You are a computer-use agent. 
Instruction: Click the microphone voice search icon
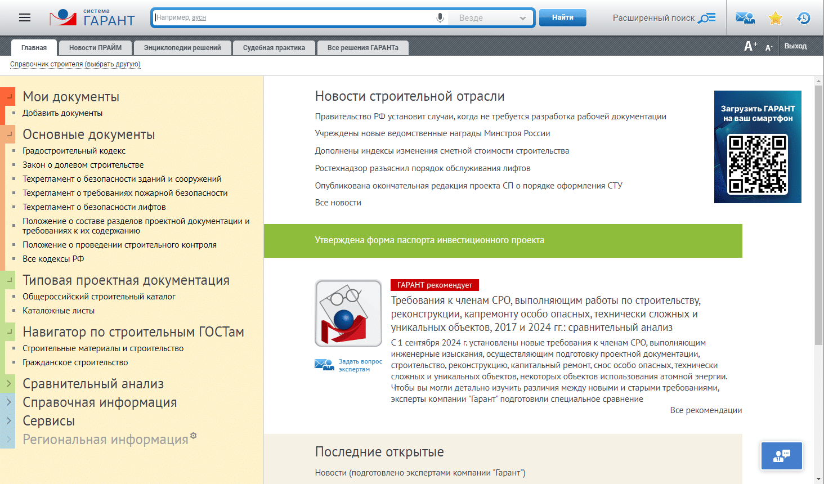click(x=440, y=18)
